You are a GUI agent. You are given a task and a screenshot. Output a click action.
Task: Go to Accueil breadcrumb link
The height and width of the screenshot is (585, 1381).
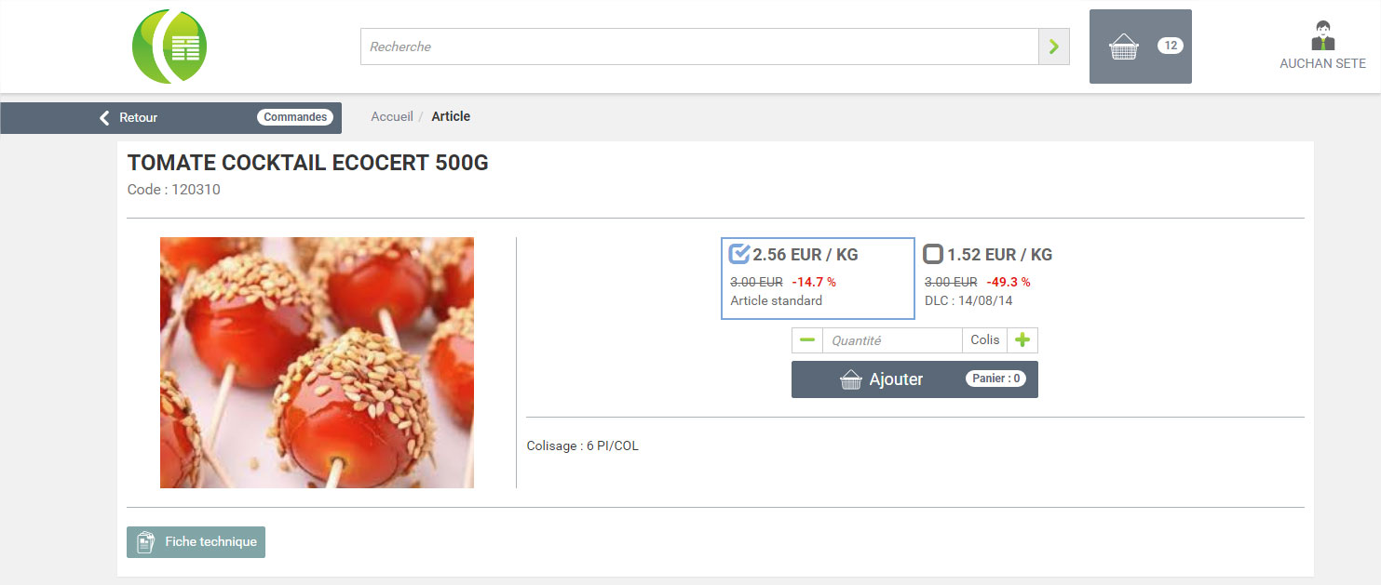pos(392,116)
